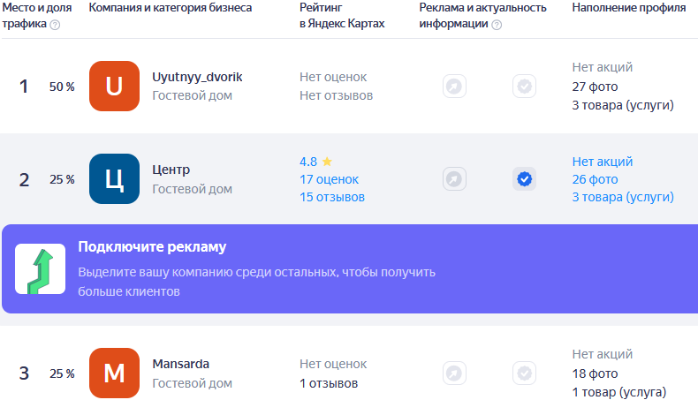Click the blue Центр company logo
The width and height of the screenshot is (698, 415).
coord(115,179)
